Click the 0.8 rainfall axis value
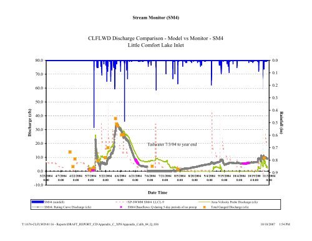Viewport: 312px width, 241px height. coord(275,160)
